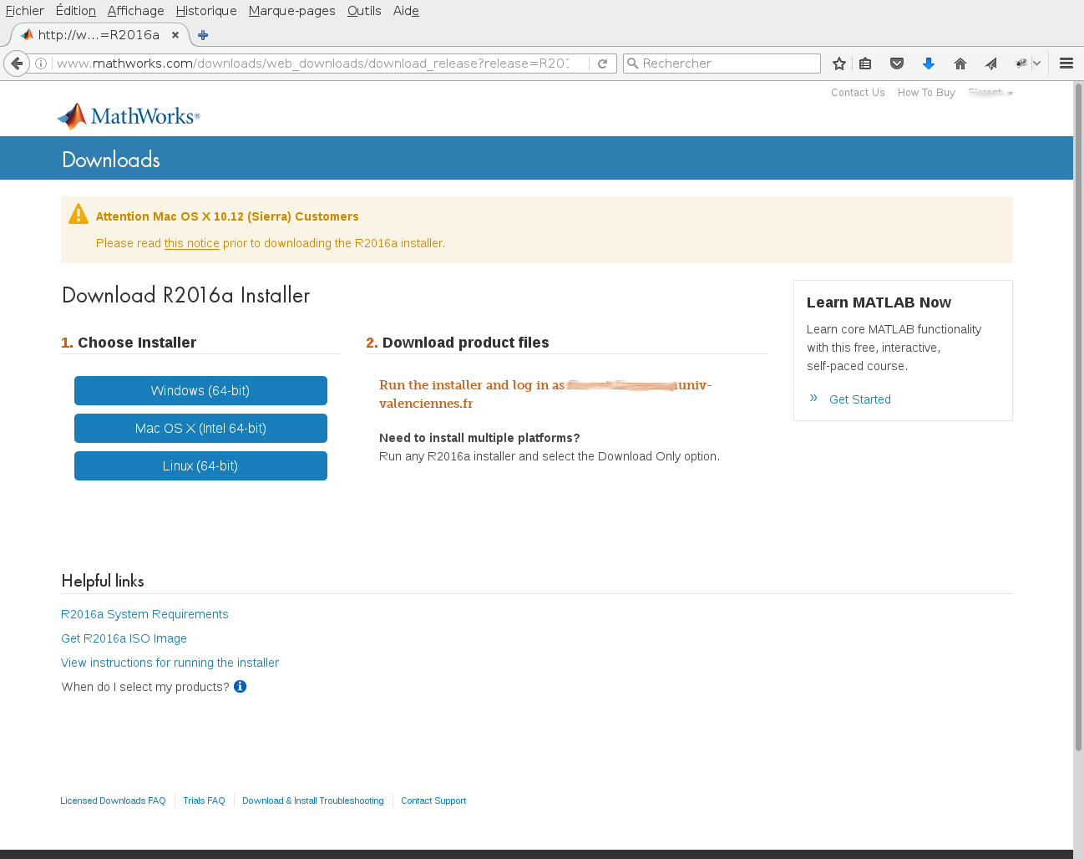Select the mathworks tab
Image resolution: width=1084 pixels, height=859 pixels.
coord(100,35)
